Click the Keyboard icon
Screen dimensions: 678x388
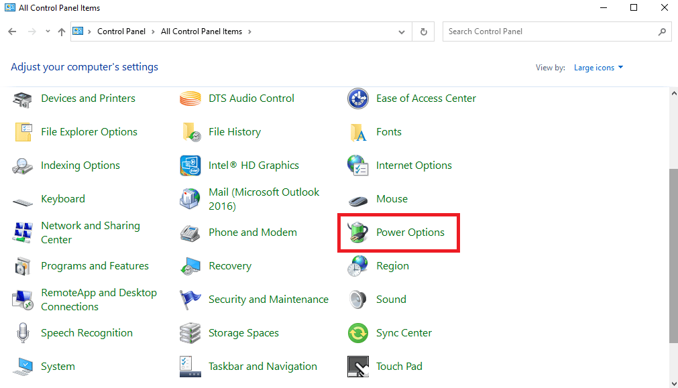[23, 202]
